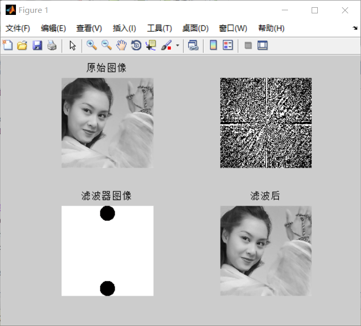Screen dimensions: 361x326
Task: Click the Hide Plot Tools icon
Action: (x=248, y=45)
